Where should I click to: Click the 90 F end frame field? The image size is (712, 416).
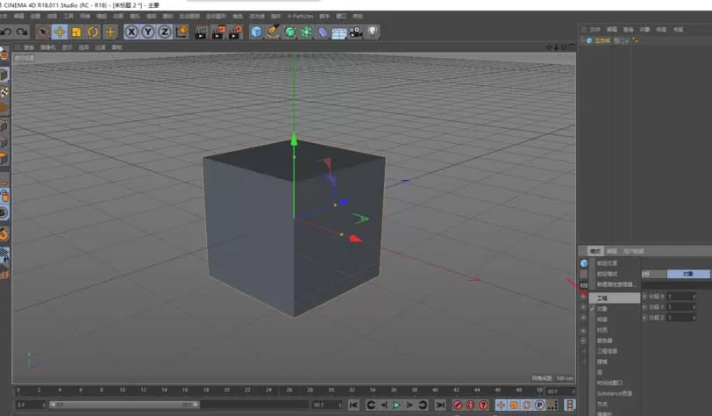click(x=326, y=405)
